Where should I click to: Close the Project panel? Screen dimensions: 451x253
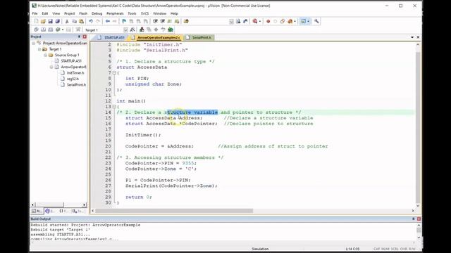click(85, 37)
